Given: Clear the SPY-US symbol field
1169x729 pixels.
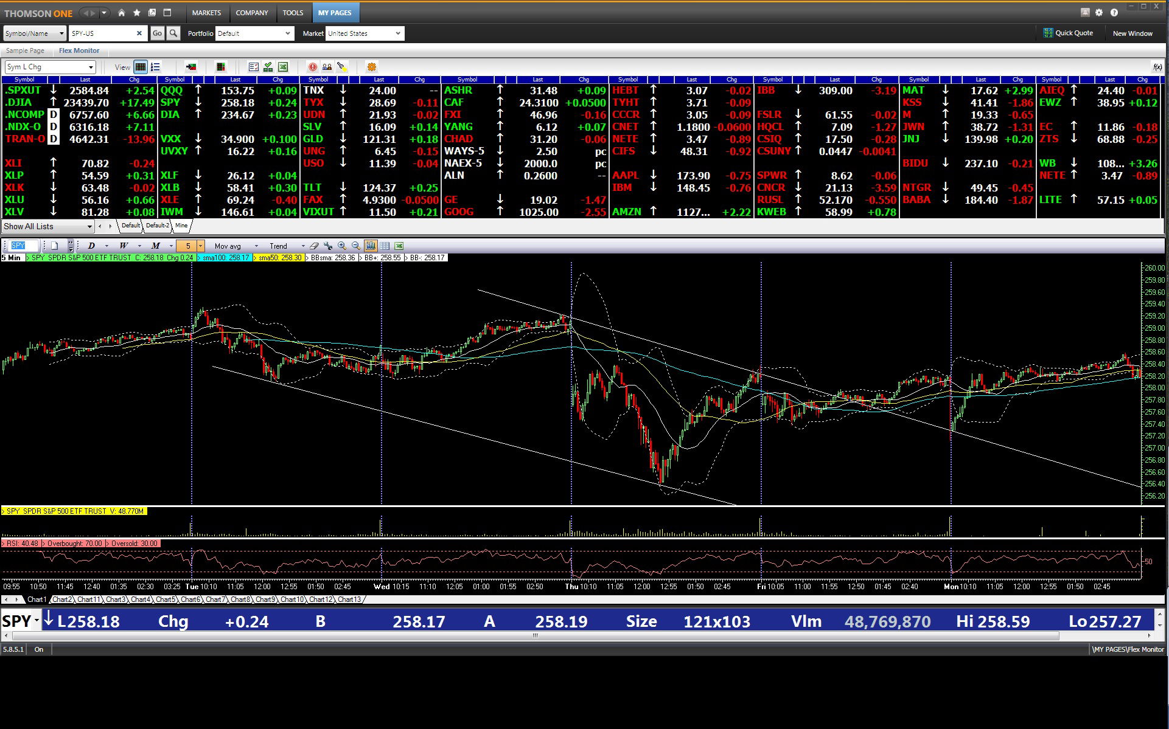Looking at the screenshot, I should point(139,33).
